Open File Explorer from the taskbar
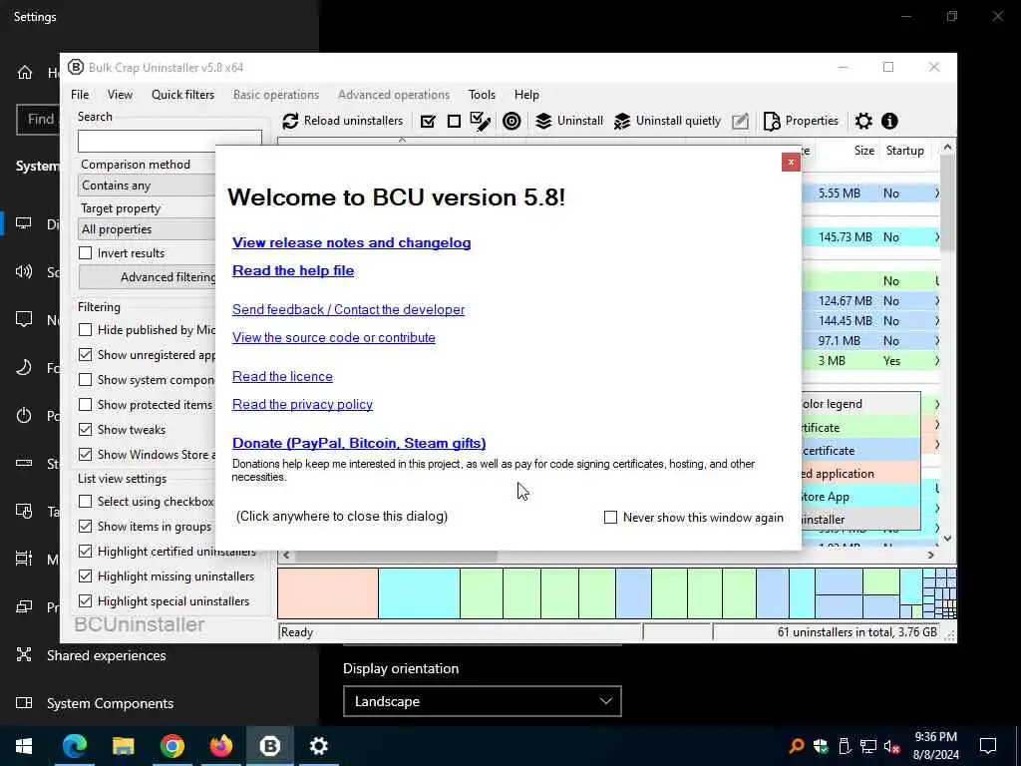This screenshot has height=766, width=1021. click(123, 746)
